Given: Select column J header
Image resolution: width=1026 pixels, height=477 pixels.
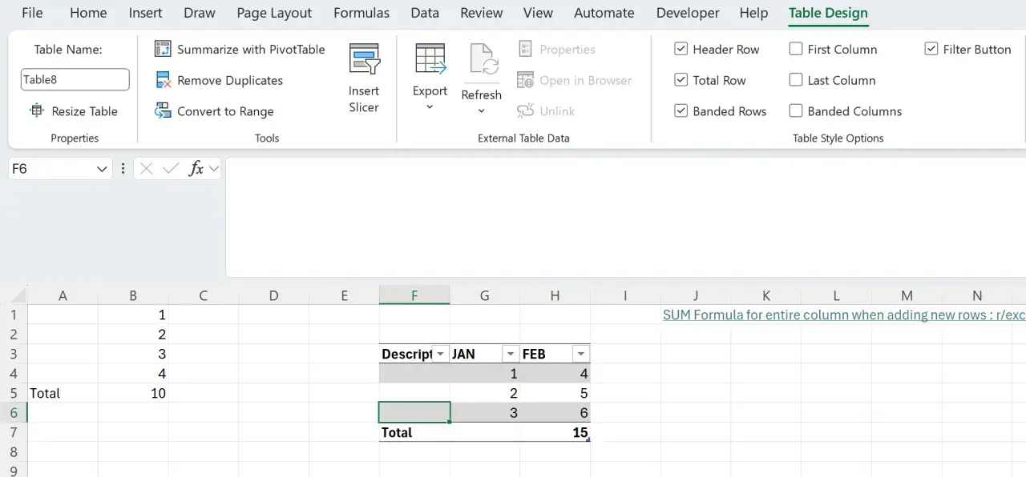Looking at the screenshot, I should pyautogui.click(x=696, y=295).
